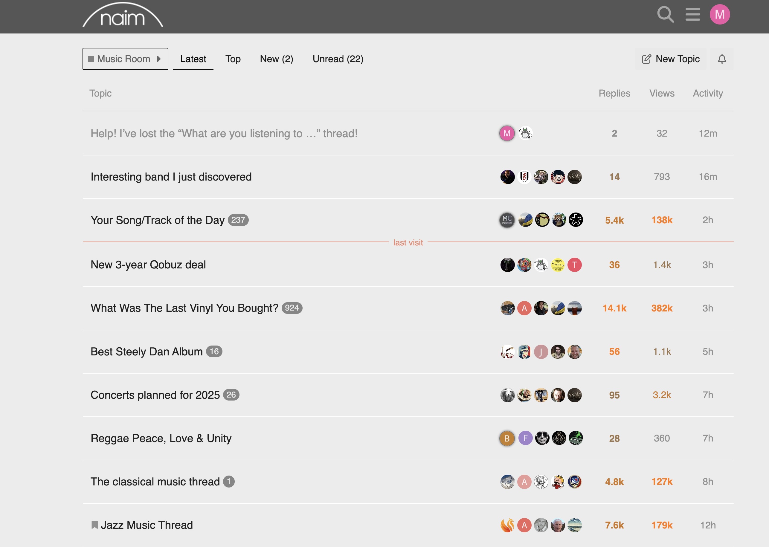Open the Best Steely Dan Album topic
The height and width of the screenshot is (547, 769).
147,352
